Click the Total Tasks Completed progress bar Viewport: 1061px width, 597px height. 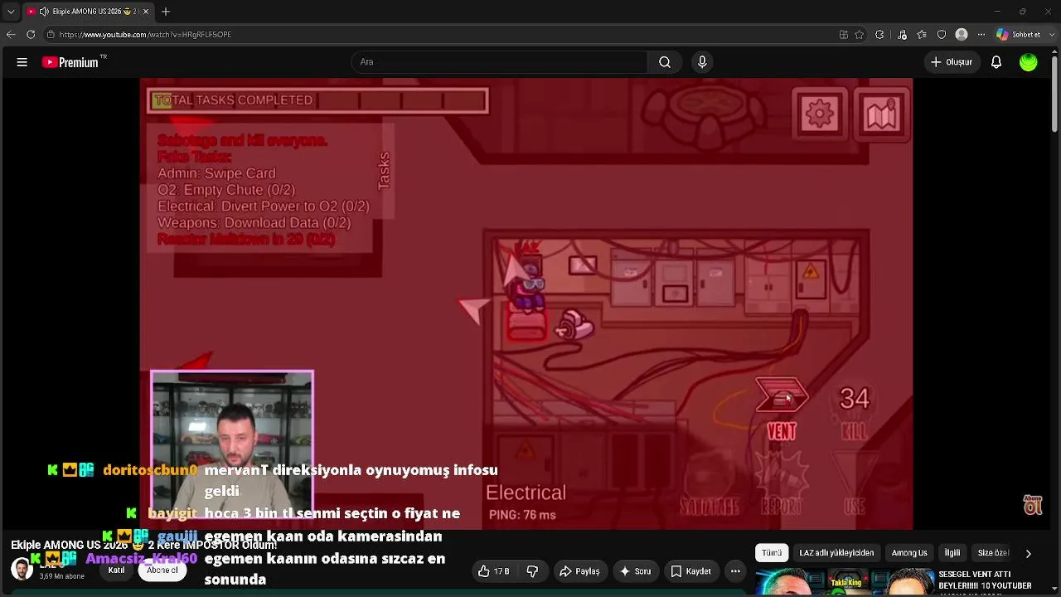pos(317,100)
